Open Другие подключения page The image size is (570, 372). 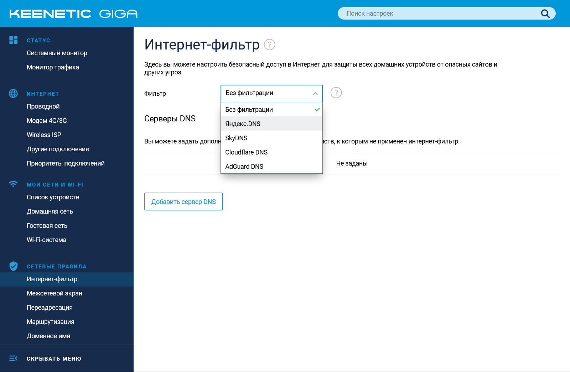(58, 149)
